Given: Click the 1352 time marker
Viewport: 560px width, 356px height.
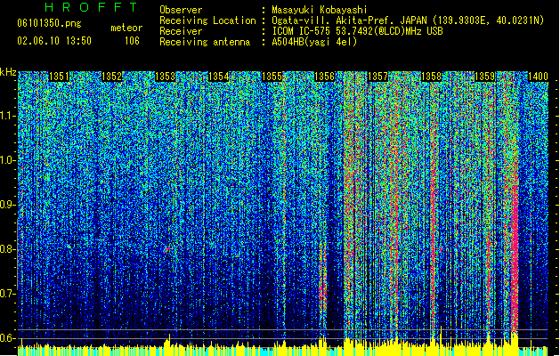Looking at the screenshot, I should [112, 77].
